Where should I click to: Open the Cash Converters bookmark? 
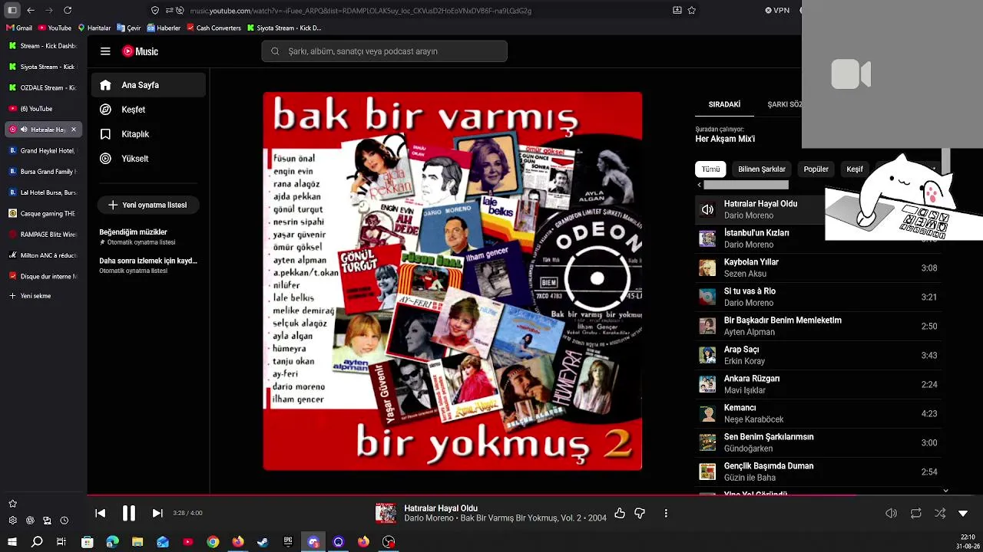pyautogui.click(x=214, y=28)
